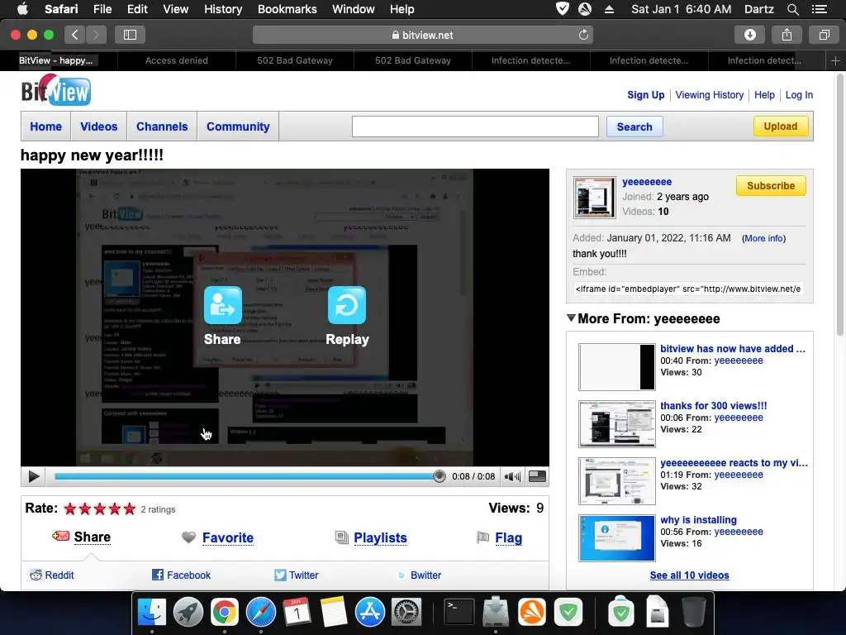Viewport: 846px width, 635px height.
Task: Open Calendar from the Dock
Action: click(x=297, y=612)
